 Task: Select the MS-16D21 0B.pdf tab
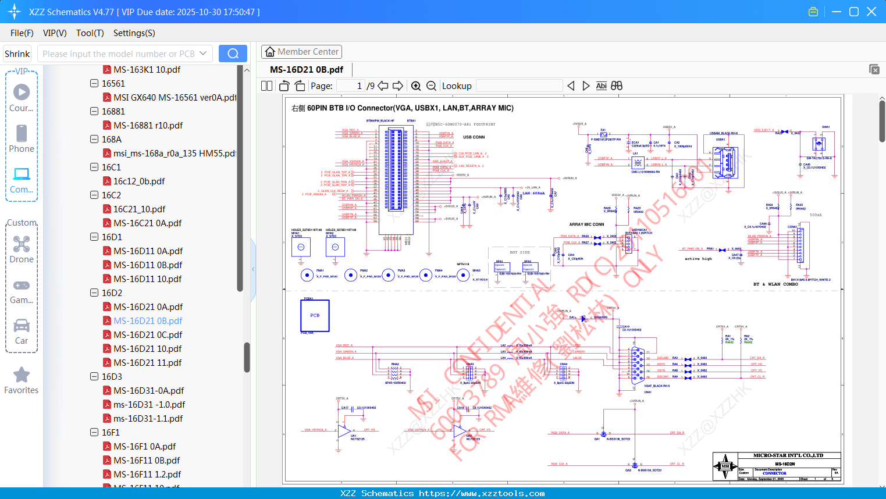tap(307, 69)
